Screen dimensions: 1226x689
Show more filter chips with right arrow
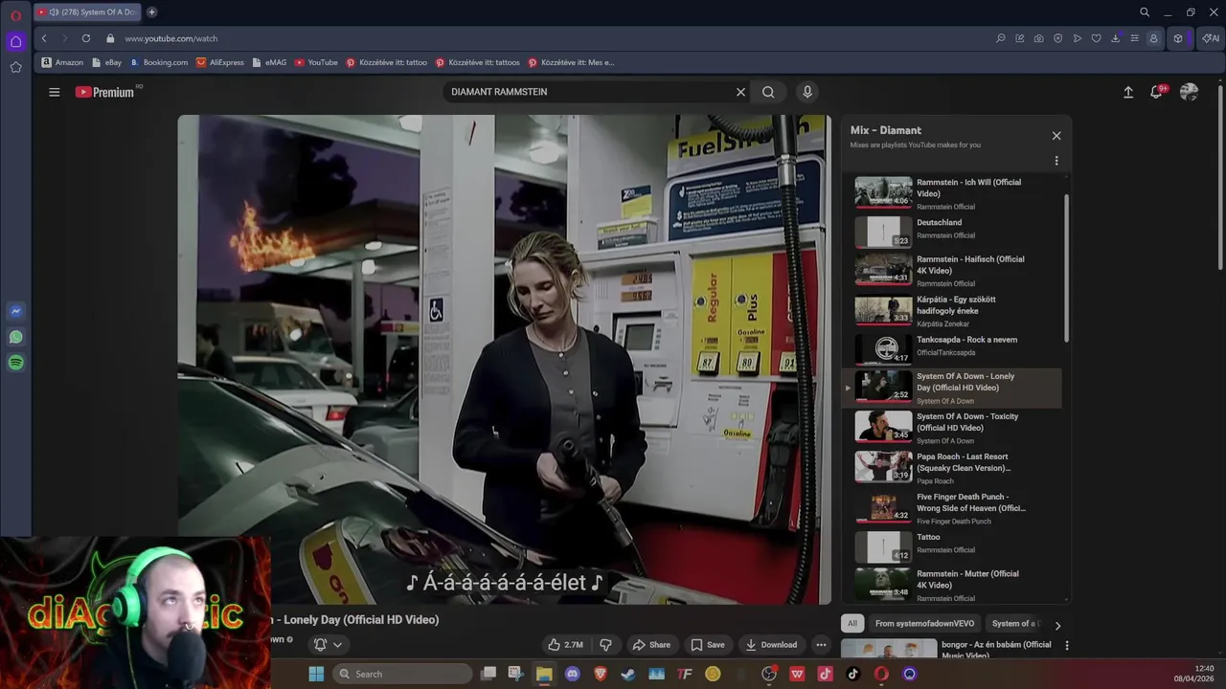pos(1057,625)
